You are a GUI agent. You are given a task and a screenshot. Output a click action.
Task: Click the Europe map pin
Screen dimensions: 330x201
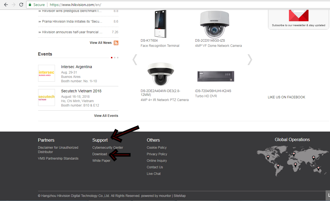tap(294, 154)
